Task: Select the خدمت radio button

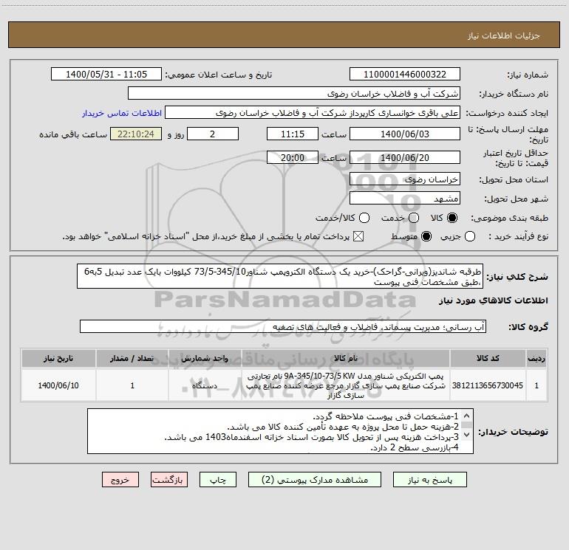Action: (414, 218)
